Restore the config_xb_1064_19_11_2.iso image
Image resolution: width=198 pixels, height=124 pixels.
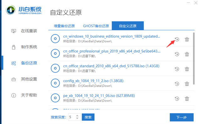pyautogui.click(x=177, y=84)
